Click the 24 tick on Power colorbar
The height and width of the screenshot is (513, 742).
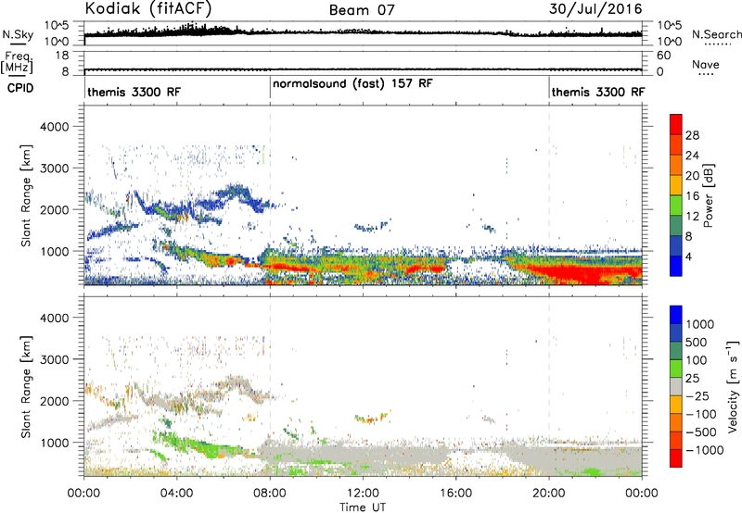click(692, 156)
